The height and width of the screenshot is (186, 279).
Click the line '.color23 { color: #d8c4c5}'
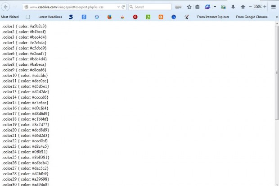[x=25, y=146]
